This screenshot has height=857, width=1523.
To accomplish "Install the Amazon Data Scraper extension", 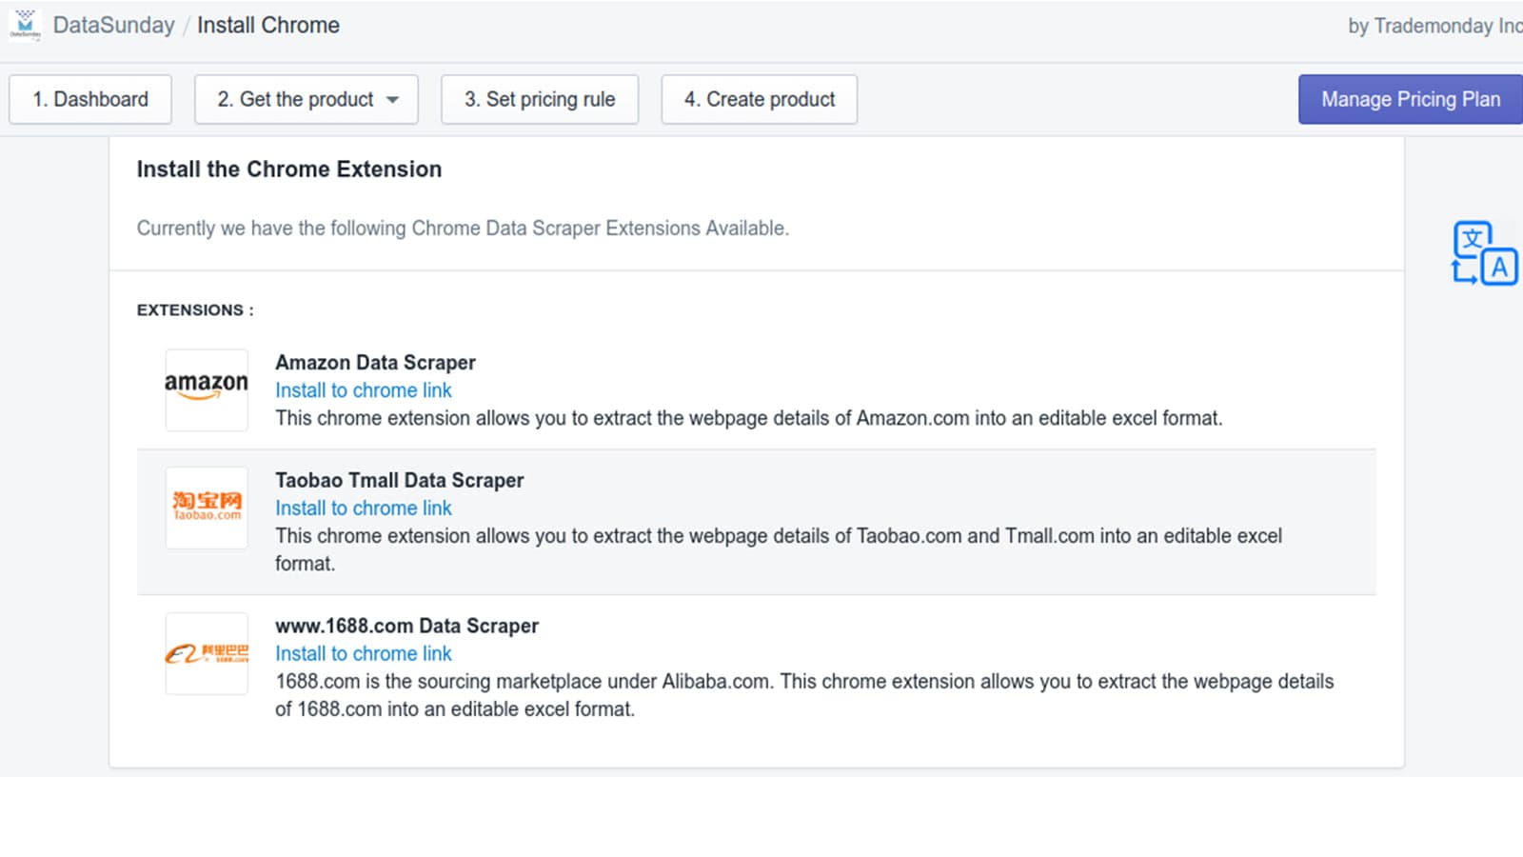I will [363, 389].
